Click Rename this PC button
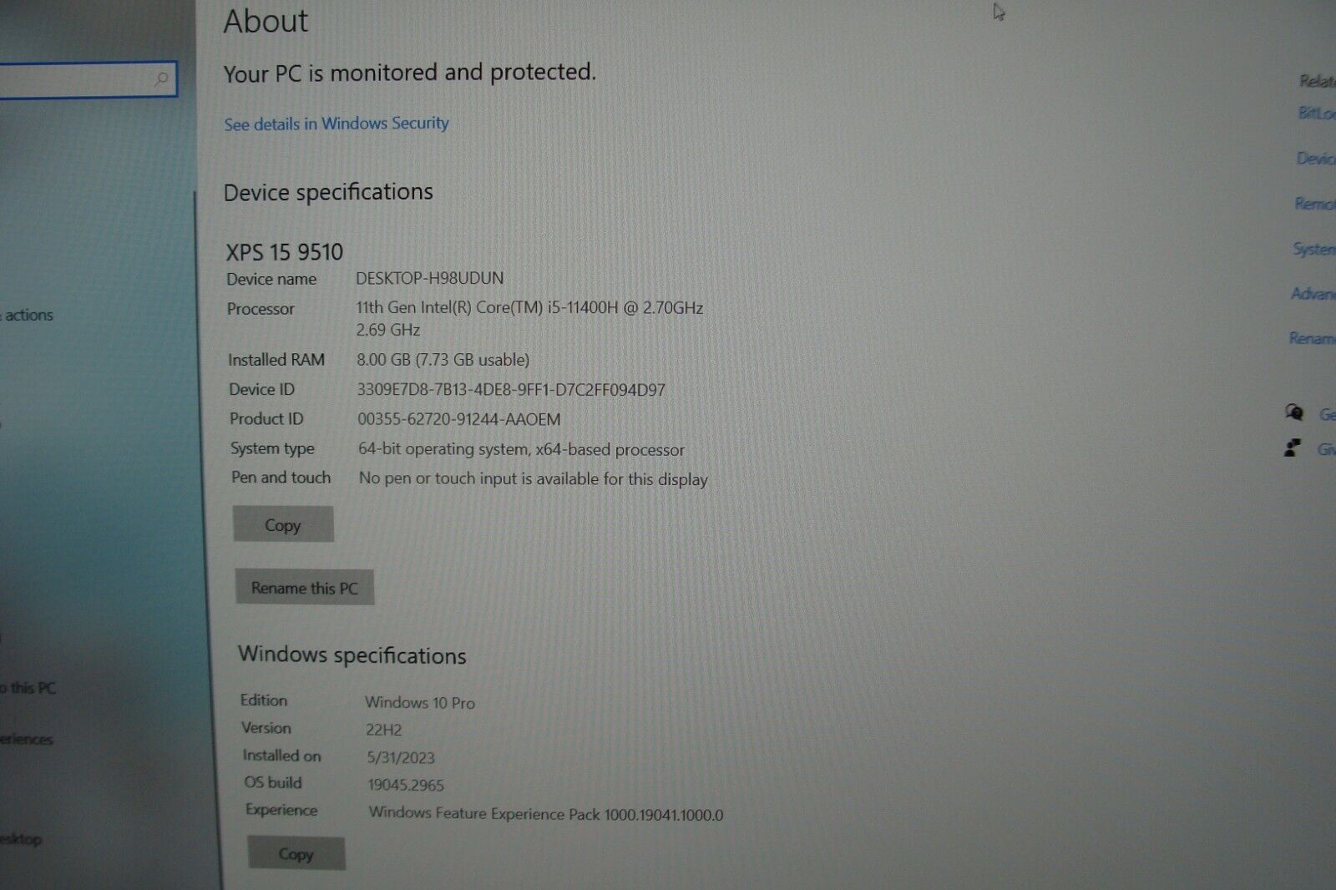This screenshot has height=890, width=1336. pyautogui.click(x=304, y=588)
